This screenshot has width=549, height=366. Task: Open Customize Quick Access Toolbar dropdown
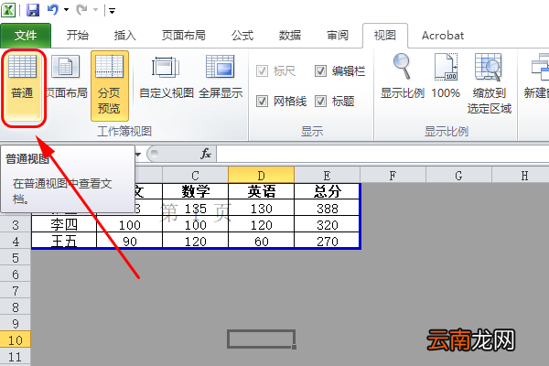point(112,11)
